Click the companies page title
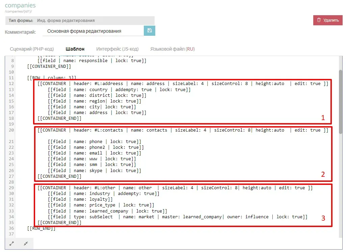The width and height of the screenshot is (346, 252). coord(20,6)
